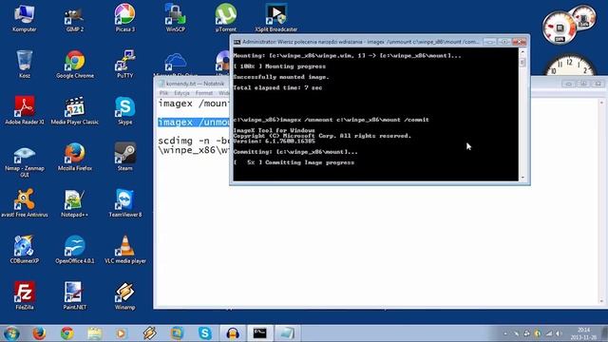The image size is (608, 342).
Task: Open the Format menu in Notatnik
Action: (204, 93)
